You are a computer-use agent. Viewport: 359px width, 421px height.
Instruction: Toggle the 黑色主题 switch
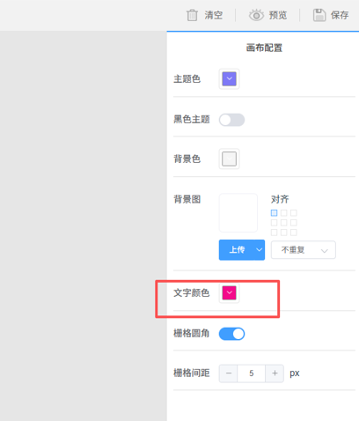point(231,120)
